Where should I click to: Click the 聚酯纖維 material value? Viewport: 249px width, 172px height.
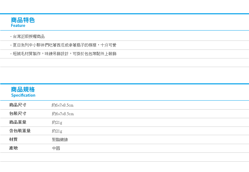point(60,139)
